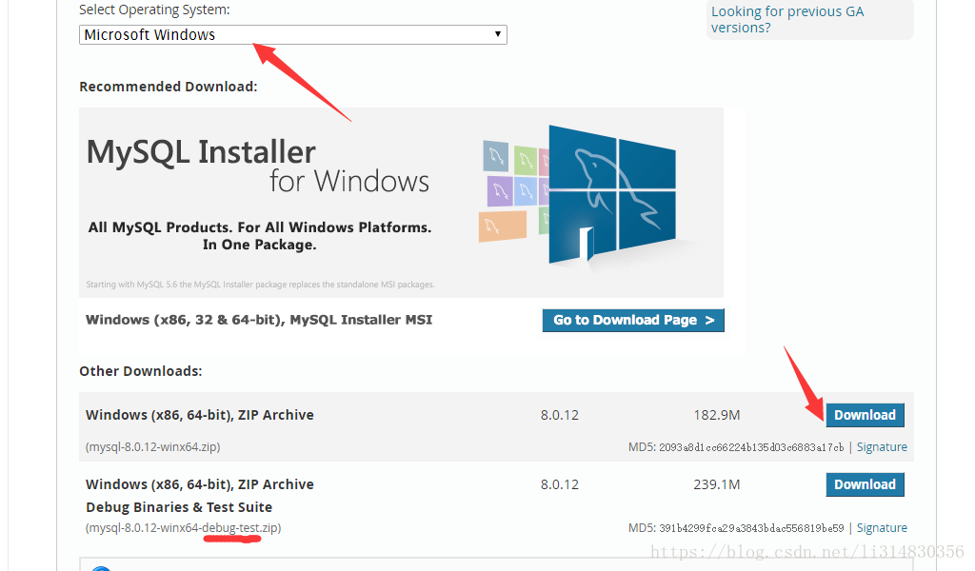Click the MD5 hash starting with 2093a8d1
The width and height of the screenshot is (975, 571).
(x=751, y=447)
